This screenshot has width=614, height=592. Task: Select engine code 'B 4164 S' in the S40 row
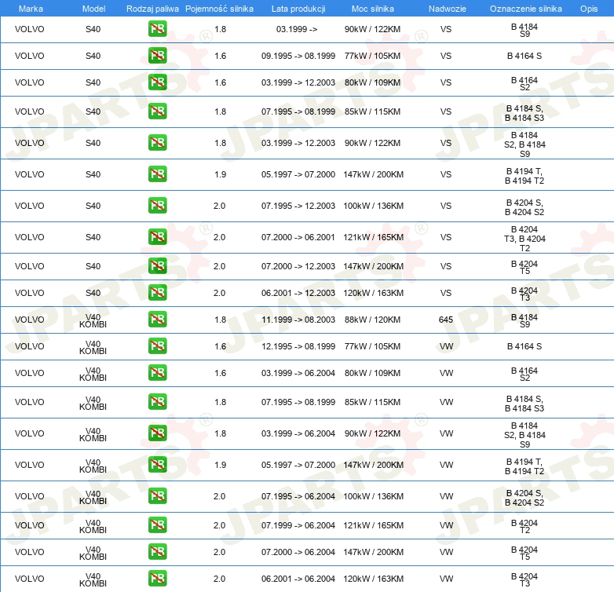point(524,56)
